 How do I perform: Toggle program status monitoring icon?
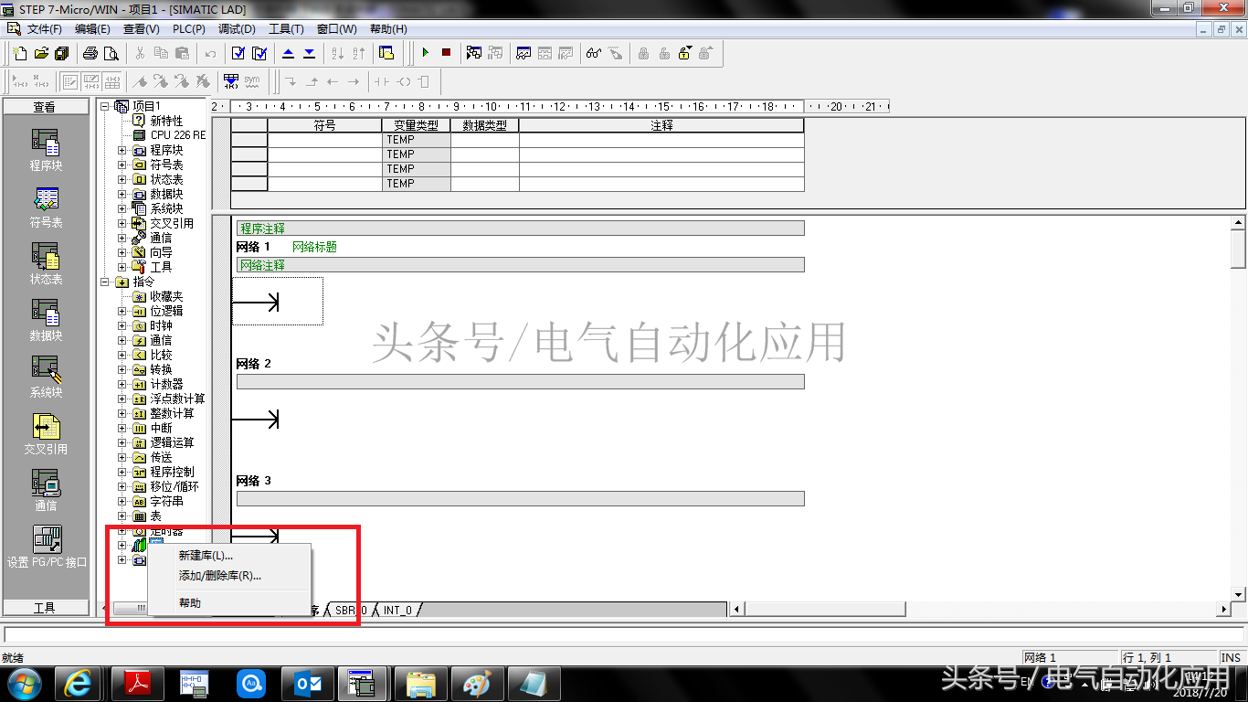(474, 53)
